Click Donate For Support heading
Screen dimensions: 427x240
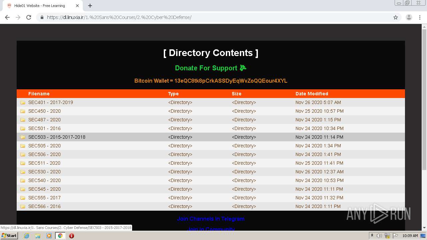[211, 68]
